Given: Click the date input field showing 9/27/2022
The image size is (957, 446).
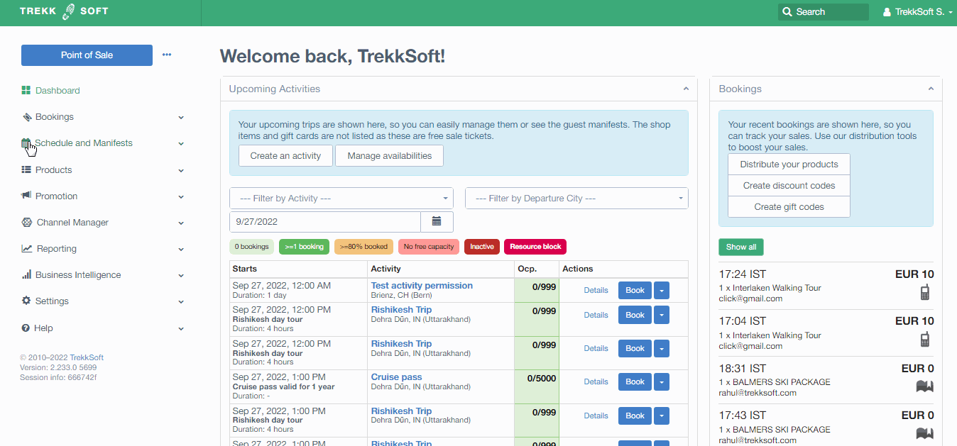Looking at the screenshot, I should pyautogui.click(x=325, y=222).
